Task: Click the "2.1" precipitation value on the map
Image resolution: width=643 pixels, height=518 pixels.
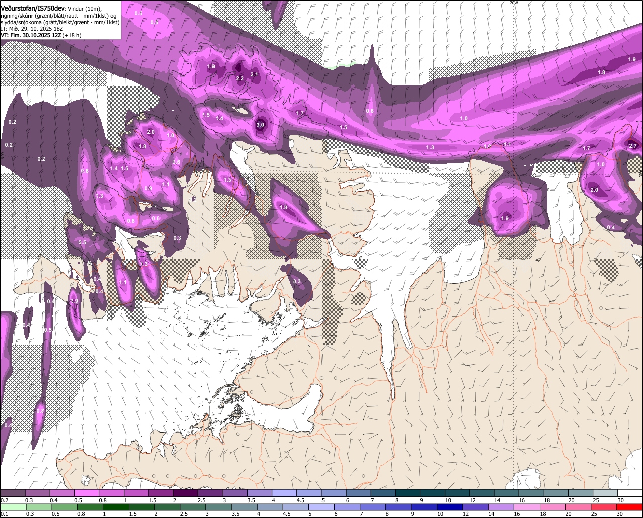Action: click(x=254, y=74)
